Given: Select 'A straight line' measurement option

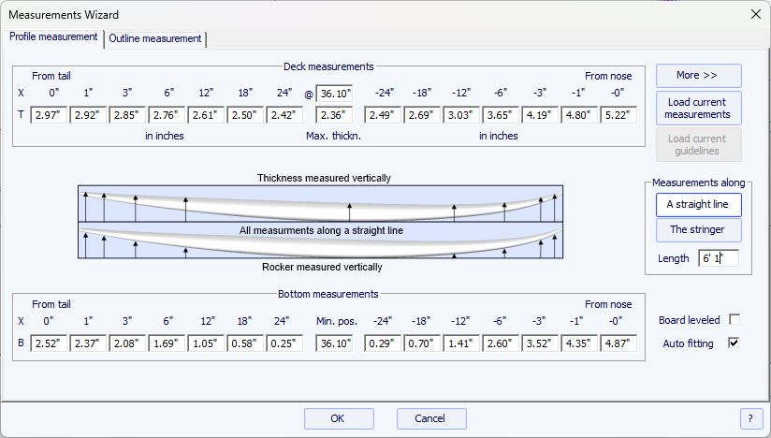Looking at the screenshot, I should point(698,204).
